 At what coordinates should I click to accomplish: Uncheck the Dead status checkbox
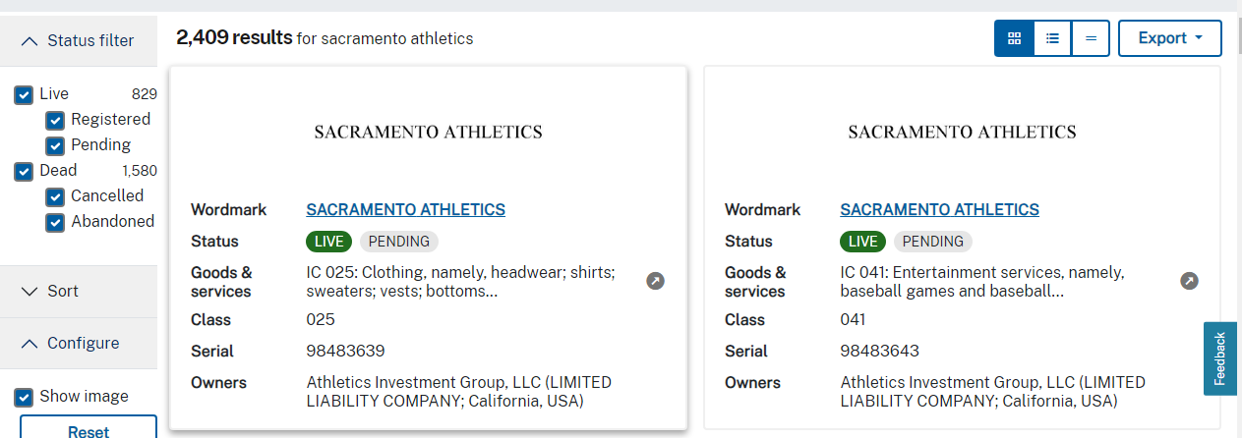[x=23, y=171]
